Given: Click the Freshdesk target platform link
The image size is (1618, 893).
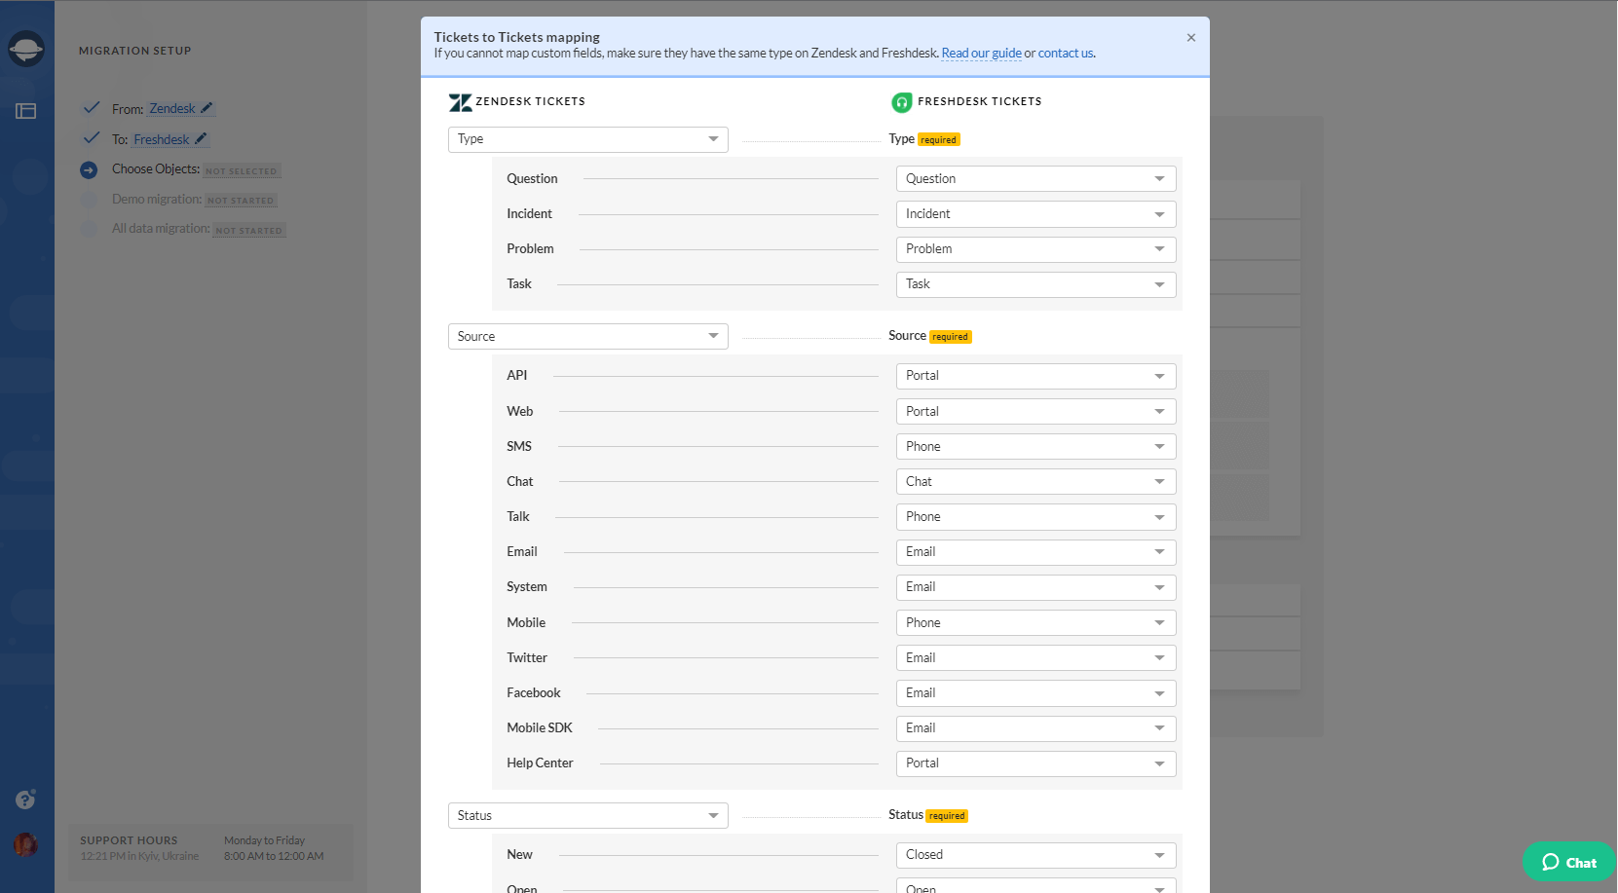Looking at the screenshot, I should pyautogui.click(x=162, y=139).
